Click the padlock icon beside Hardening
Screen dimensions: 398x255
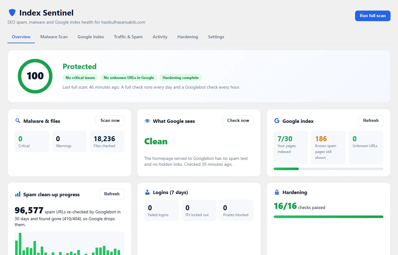(x=277, y=192)
